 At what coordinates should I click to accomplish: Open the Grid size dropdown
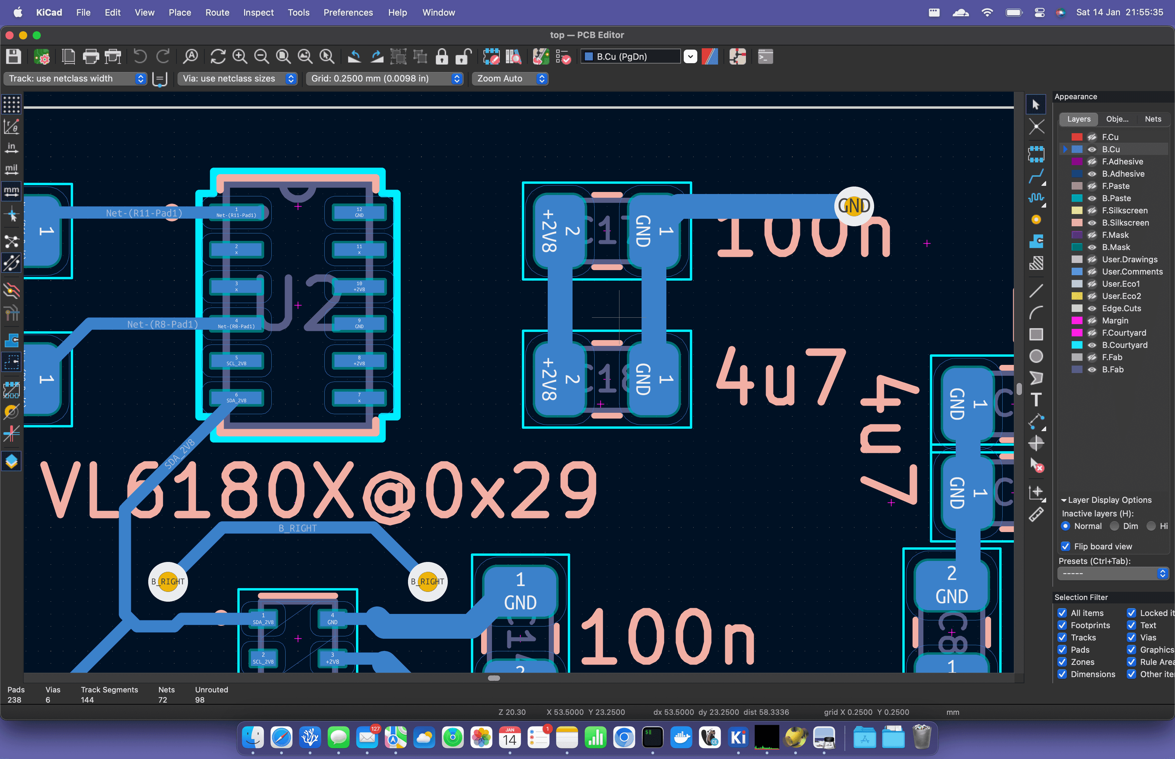385,79
